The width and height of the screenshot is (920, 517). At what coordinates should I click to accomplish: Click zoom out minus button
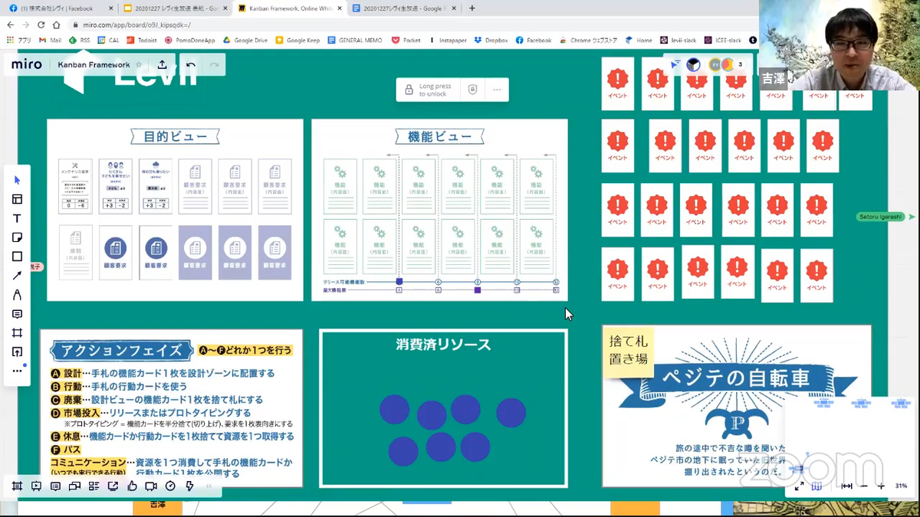[x=864, y=486]
